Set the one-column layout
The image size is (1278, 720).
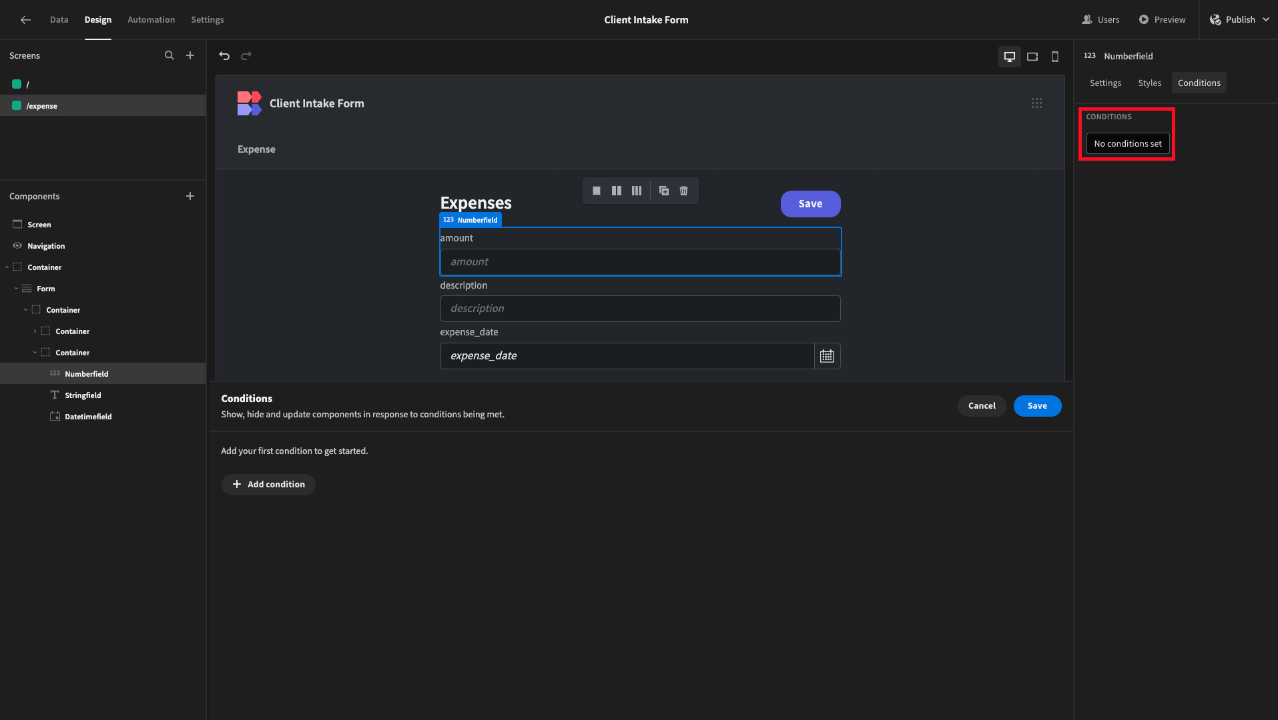click(597, 191)
